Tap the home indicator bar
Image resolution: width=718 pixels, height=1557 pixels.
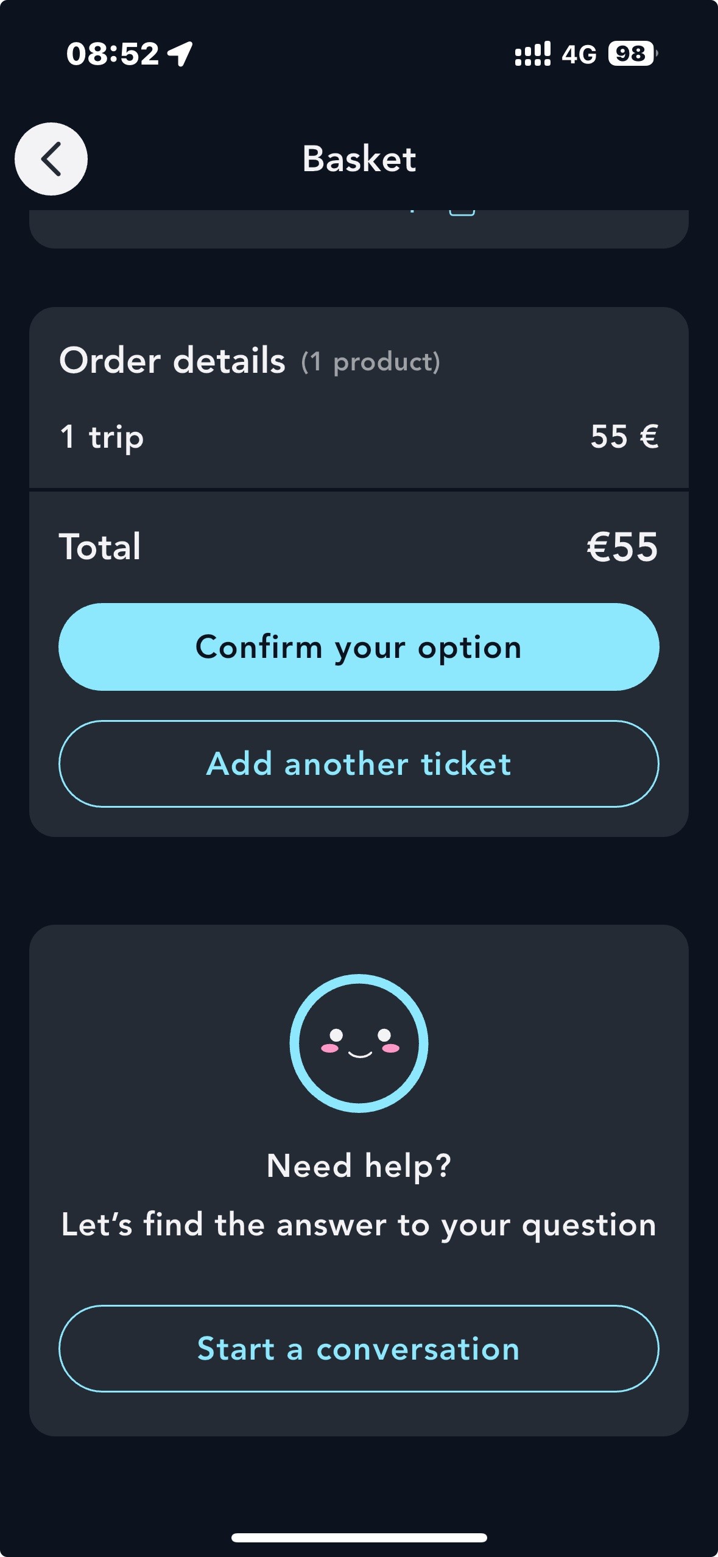tap(359, 1538)
